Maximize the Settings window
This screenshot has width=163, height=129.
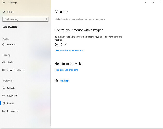(153, 3)
